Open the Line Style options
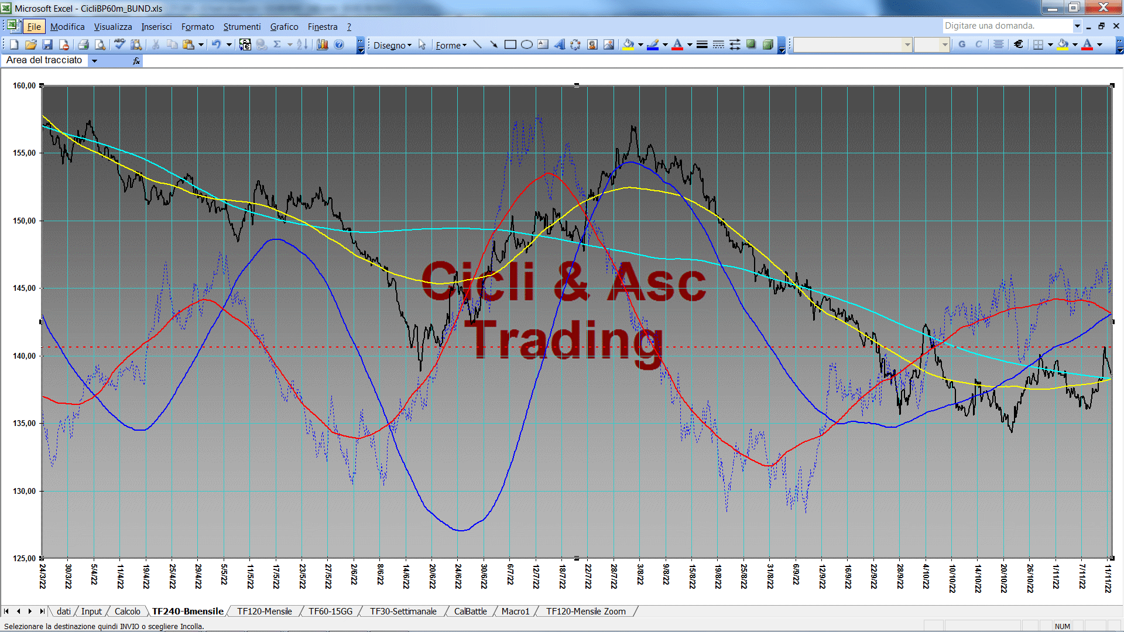 click(702, 44)
